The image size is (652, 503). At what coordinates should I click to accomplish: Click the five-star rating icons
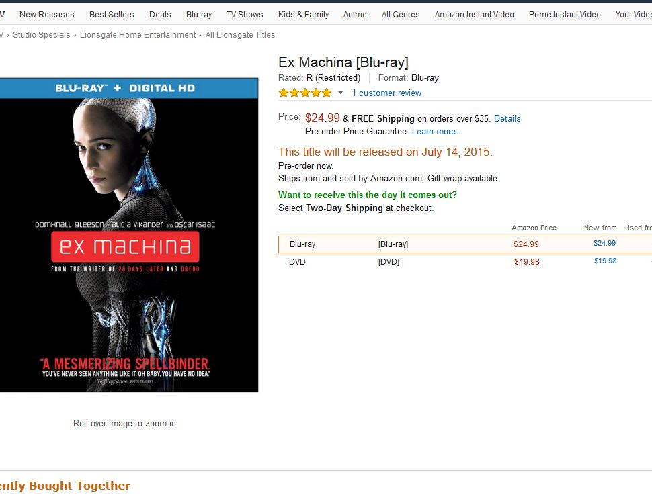(305, 93)
